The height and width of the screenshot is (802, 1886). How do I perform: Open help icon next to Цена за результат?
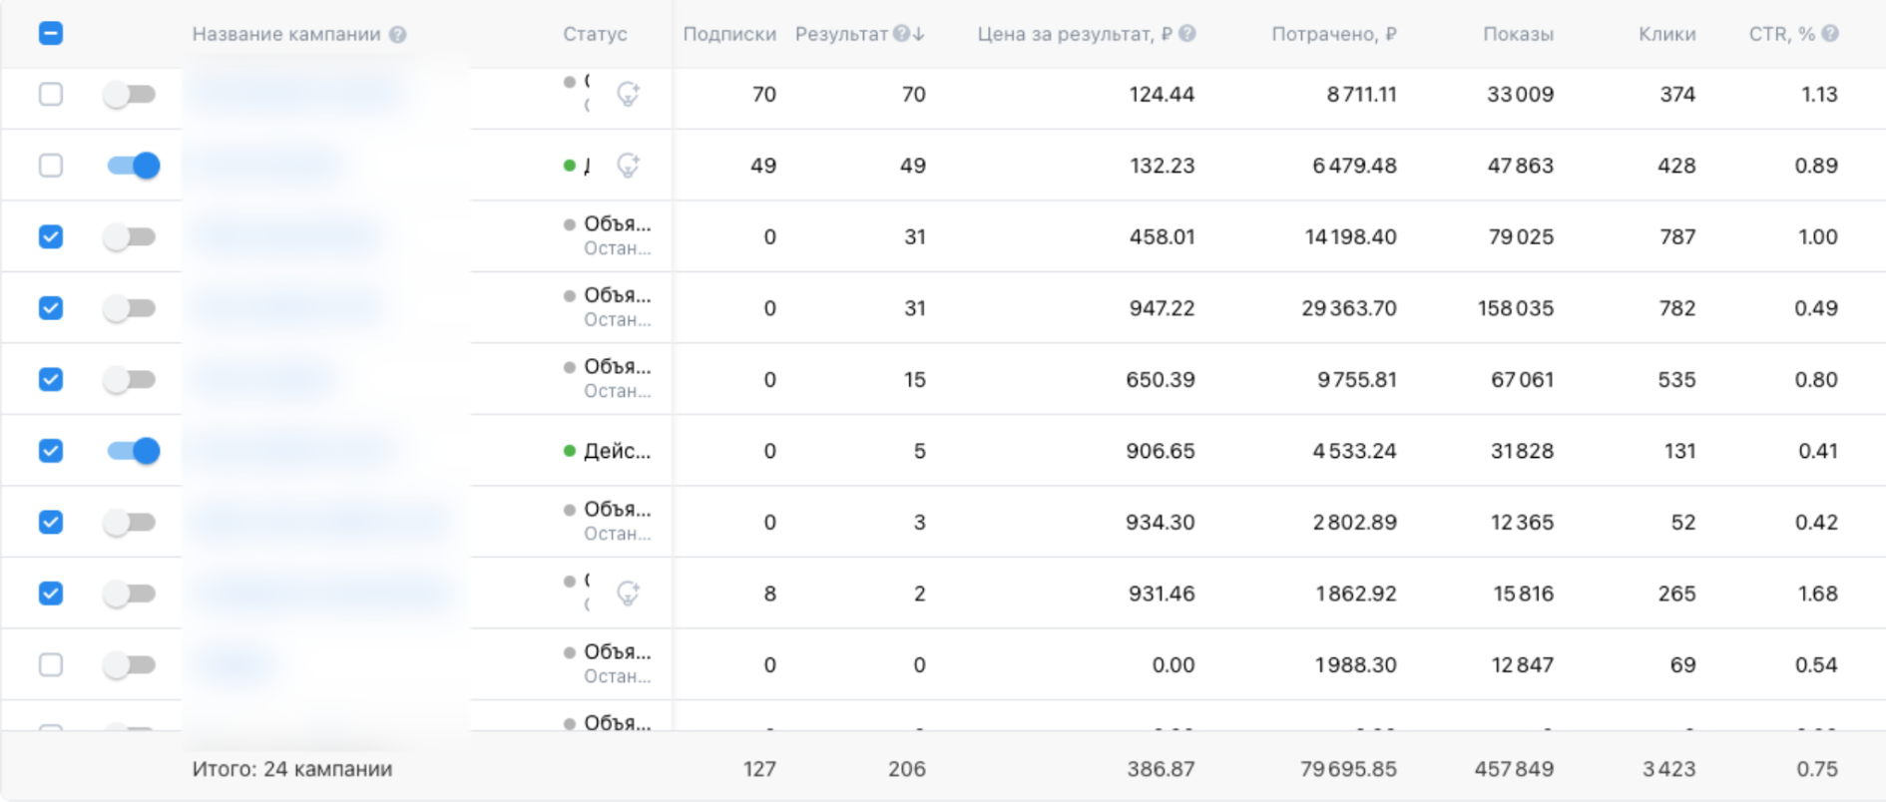(1186, 34)
